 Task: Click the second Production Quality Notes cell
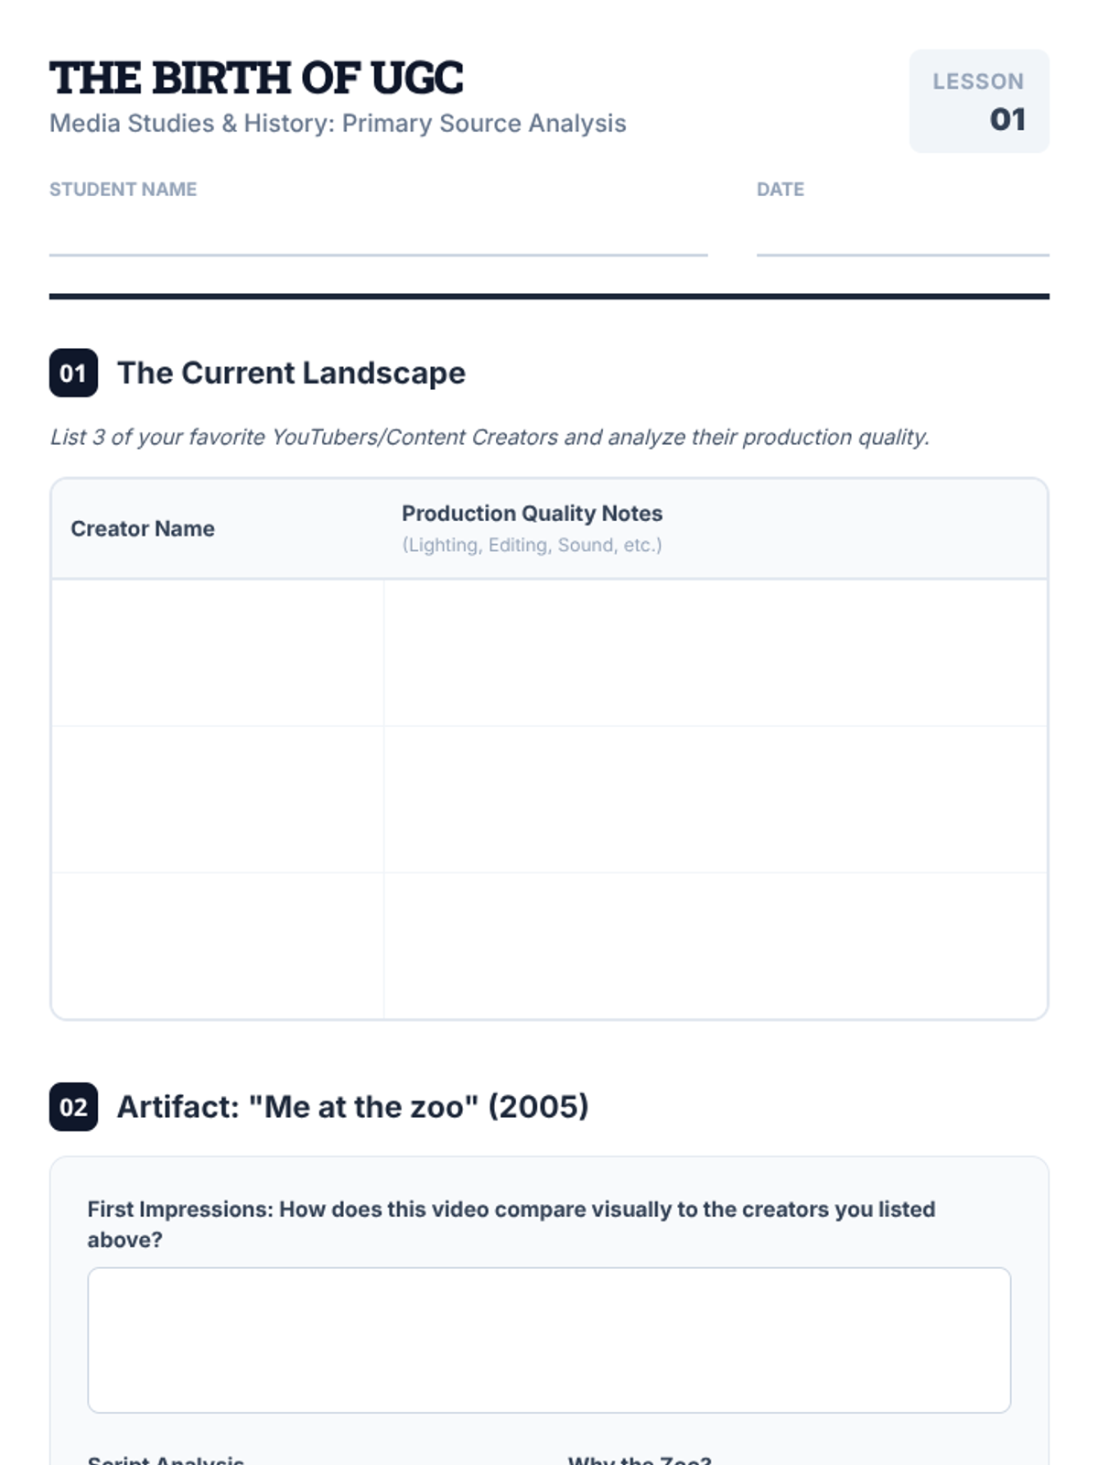click(716, 799)
